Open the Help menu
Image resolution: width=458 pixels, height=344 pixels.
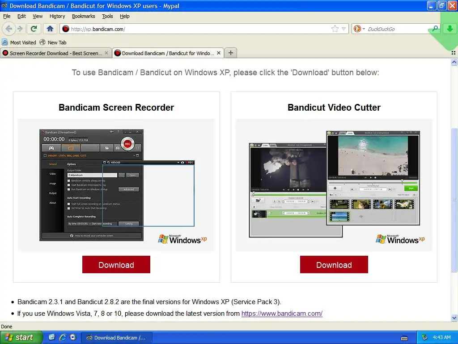124,16
